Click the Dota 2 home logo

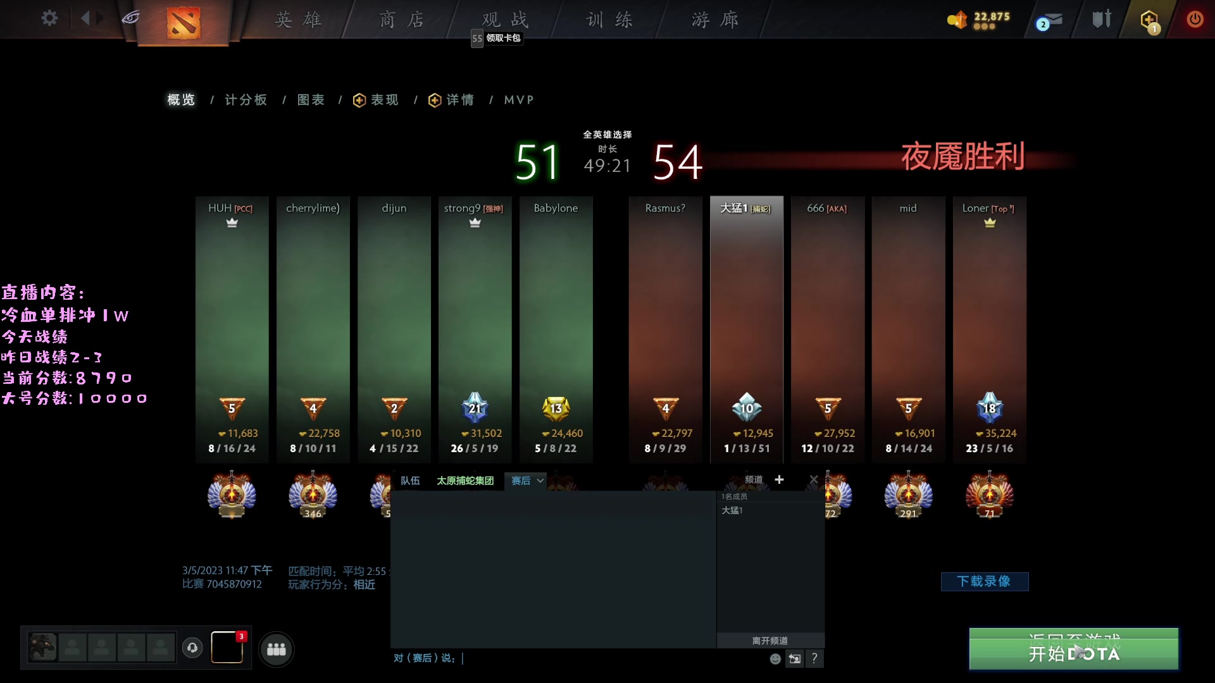pyautogui.click(x=184, y=22)
